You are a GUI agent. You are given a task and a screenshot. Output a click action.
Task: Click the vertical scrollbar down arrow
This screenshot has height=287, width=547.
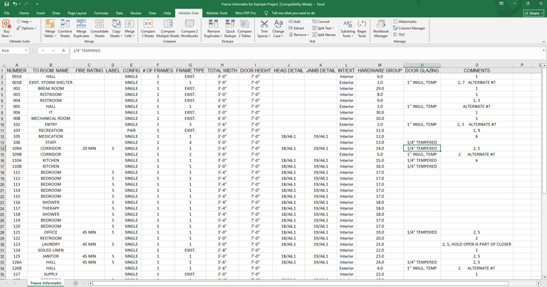click(544, 277)
